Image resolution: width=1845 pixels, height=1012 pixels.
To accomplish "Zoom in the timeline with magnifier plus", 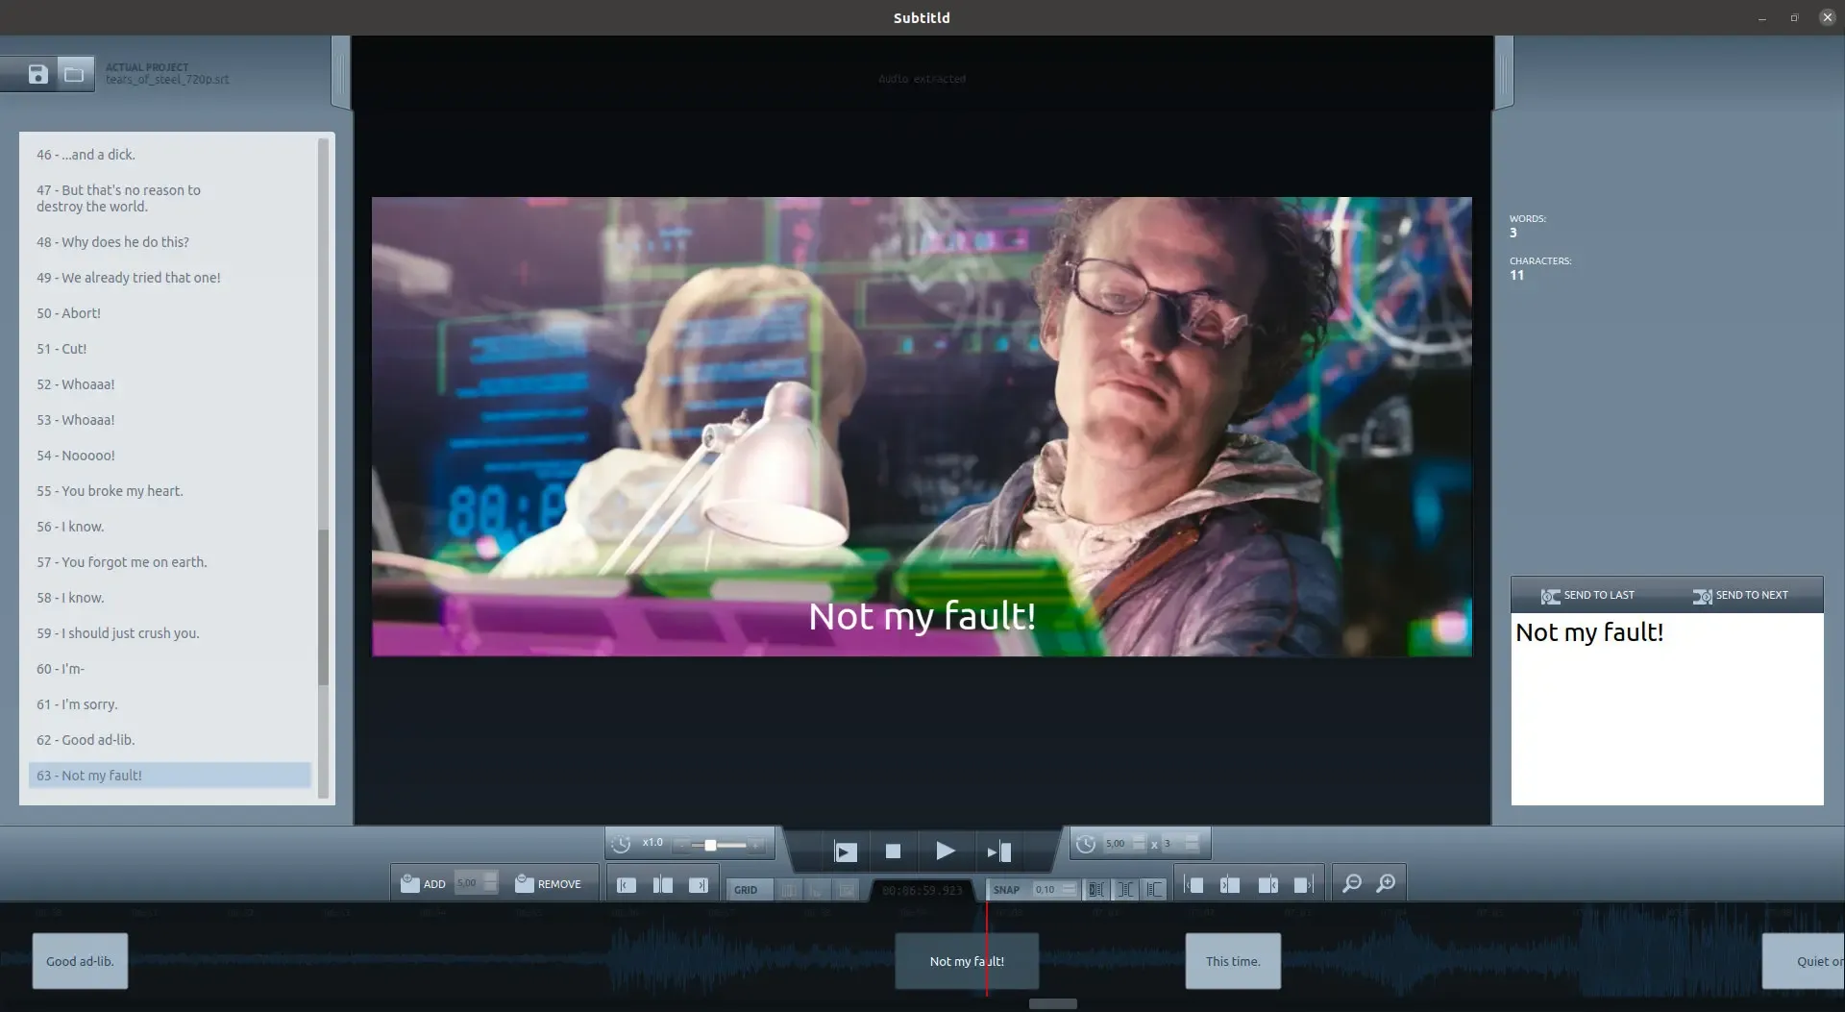I will [1386, 883].
